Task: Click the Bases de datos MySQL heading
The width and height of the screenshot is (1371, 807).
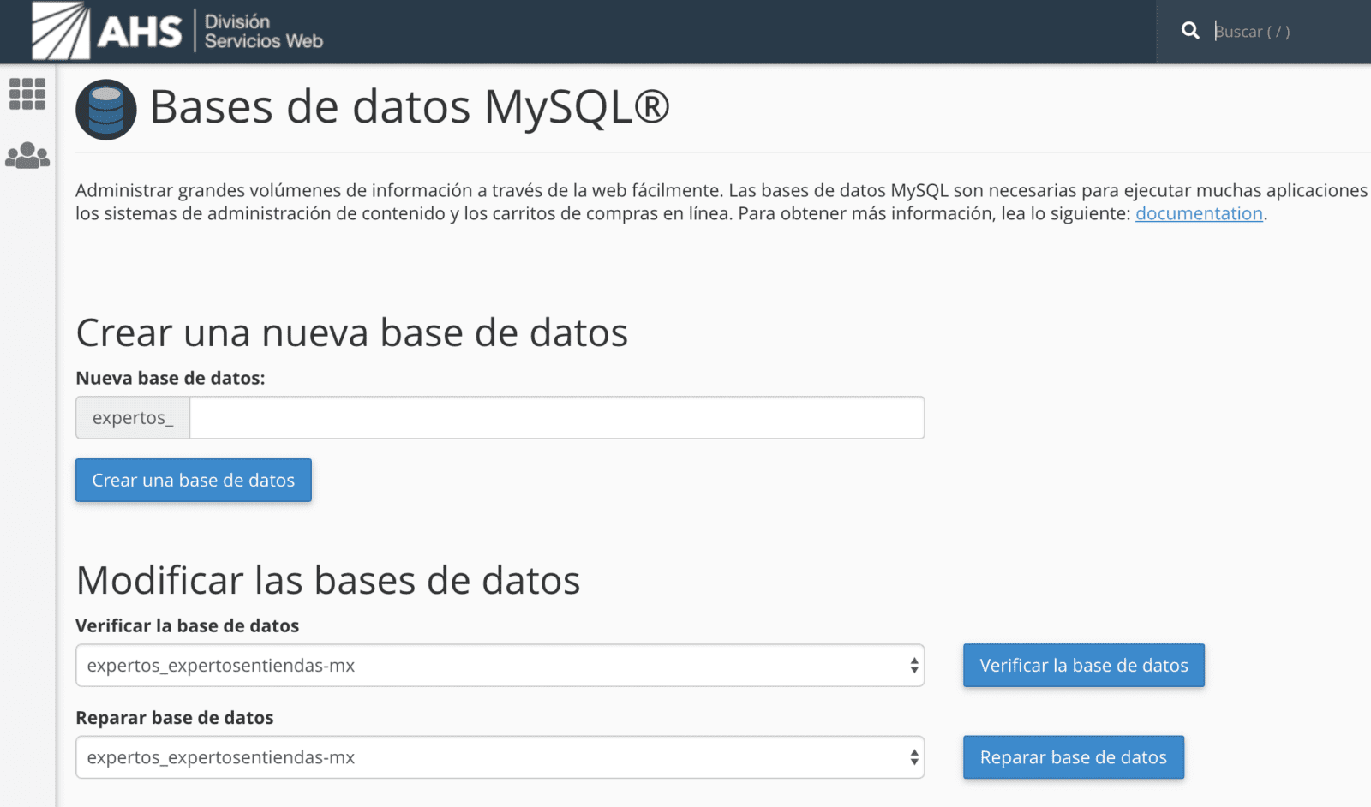Action: (410, 108)
